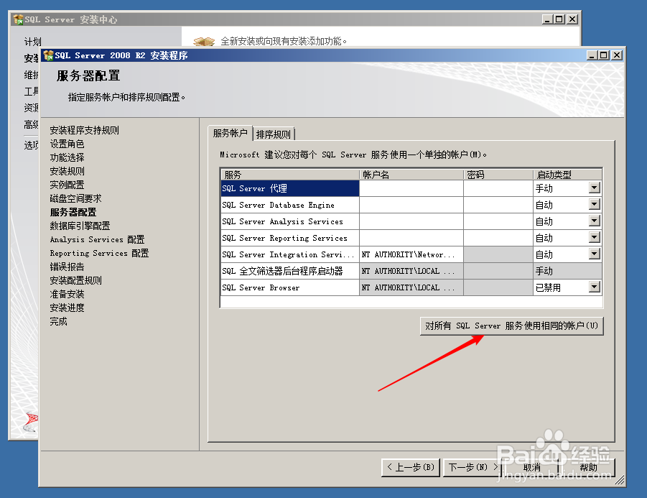Image resolution: width=647 pixels, height=498 pixels.
Task: Click Reporting Services 配置 step in sidebar
Action: [x=99, y=253]
